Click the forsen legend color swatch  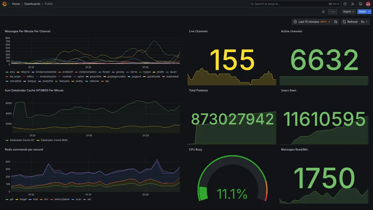100,72
